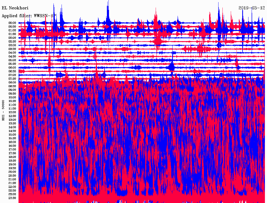Select the 19:30 time label
Screen dimensions: 267x203
tap(12, 168)
